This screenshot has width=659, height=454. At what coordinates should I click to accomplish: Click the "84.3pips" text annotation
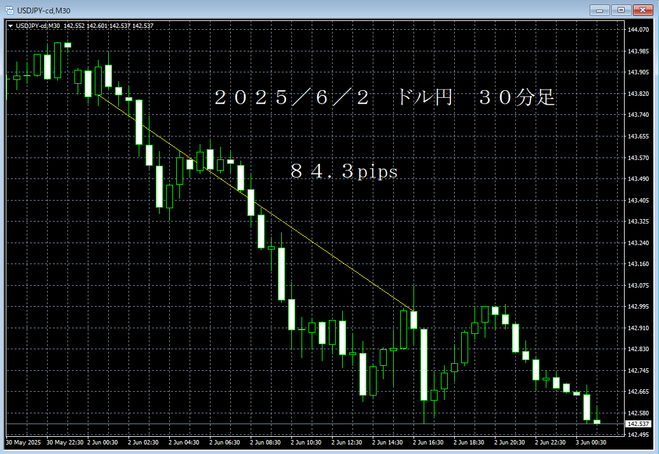click(x=343, y=171)
